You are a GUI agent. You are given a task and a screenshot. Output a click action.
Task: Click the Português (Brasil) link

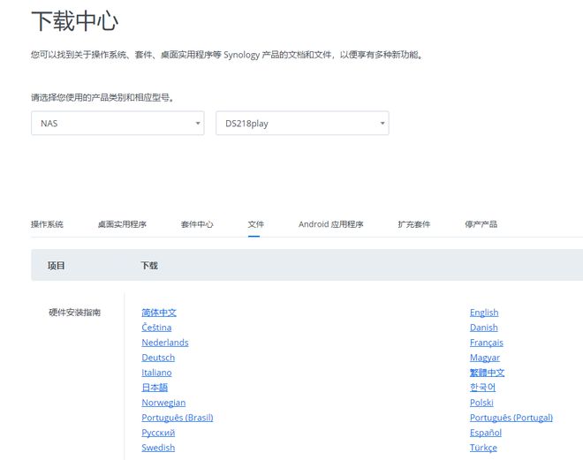pos(177,418)
